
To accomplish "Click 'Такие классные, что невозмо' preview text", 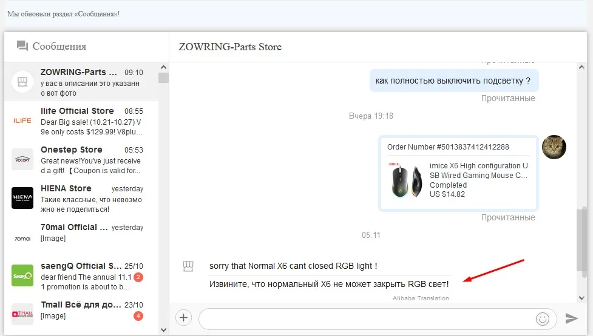I will (91, 200).
